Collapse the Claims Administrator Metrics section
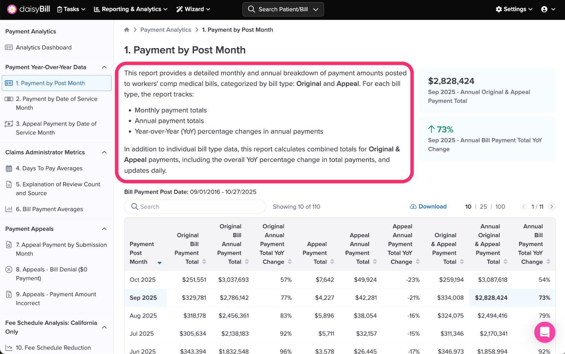The width and height of the screenshot is (565, 354). (105, 152)
